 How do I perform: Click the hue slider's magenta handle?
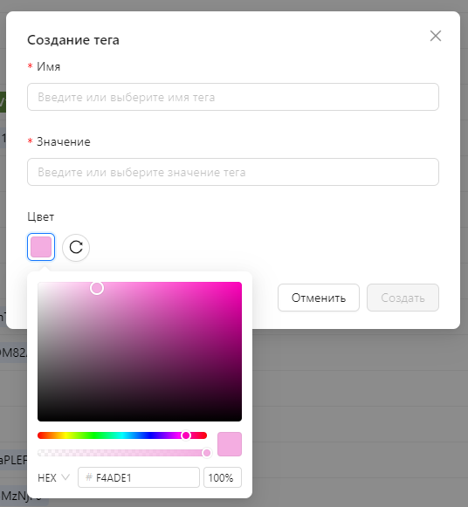tap(186, 435)
